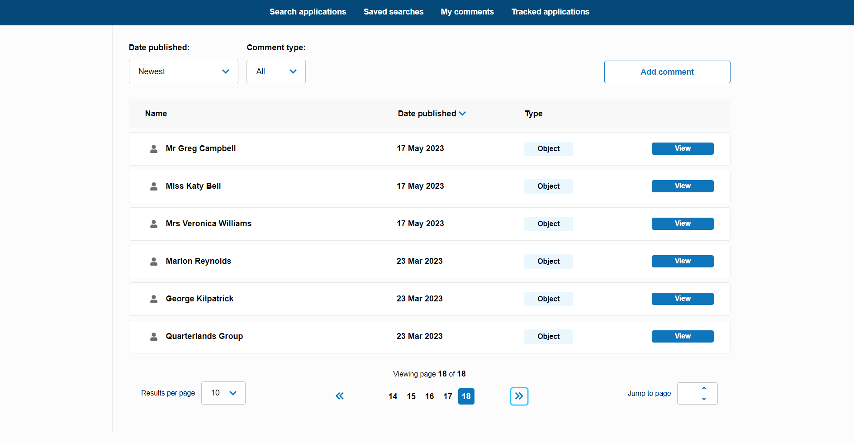Go to page 17
The height and width of the screenshot is (443, 854).
point(448,396)
